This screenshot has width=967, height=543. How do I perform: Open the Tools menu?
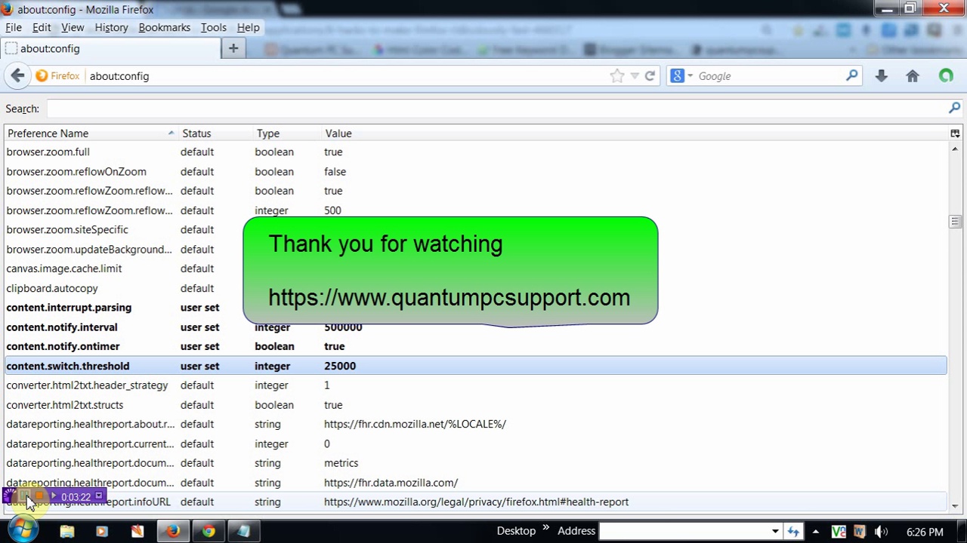pyautogui.click(x=213, y=27)
